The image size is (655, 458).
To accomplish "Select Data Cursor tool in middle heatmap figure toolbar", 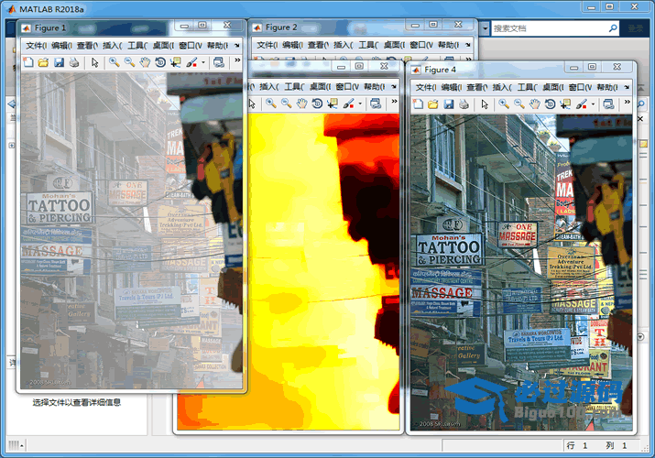I will coord(333,104).
